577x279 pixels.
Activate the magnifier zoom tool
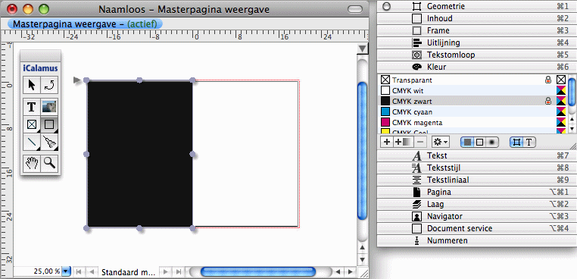point(49,163)
